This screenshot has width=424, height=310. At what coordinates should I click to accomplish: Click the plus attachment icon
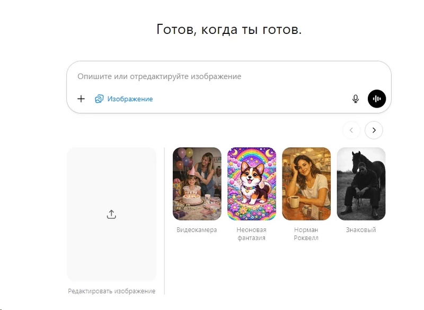pos(81,99)
